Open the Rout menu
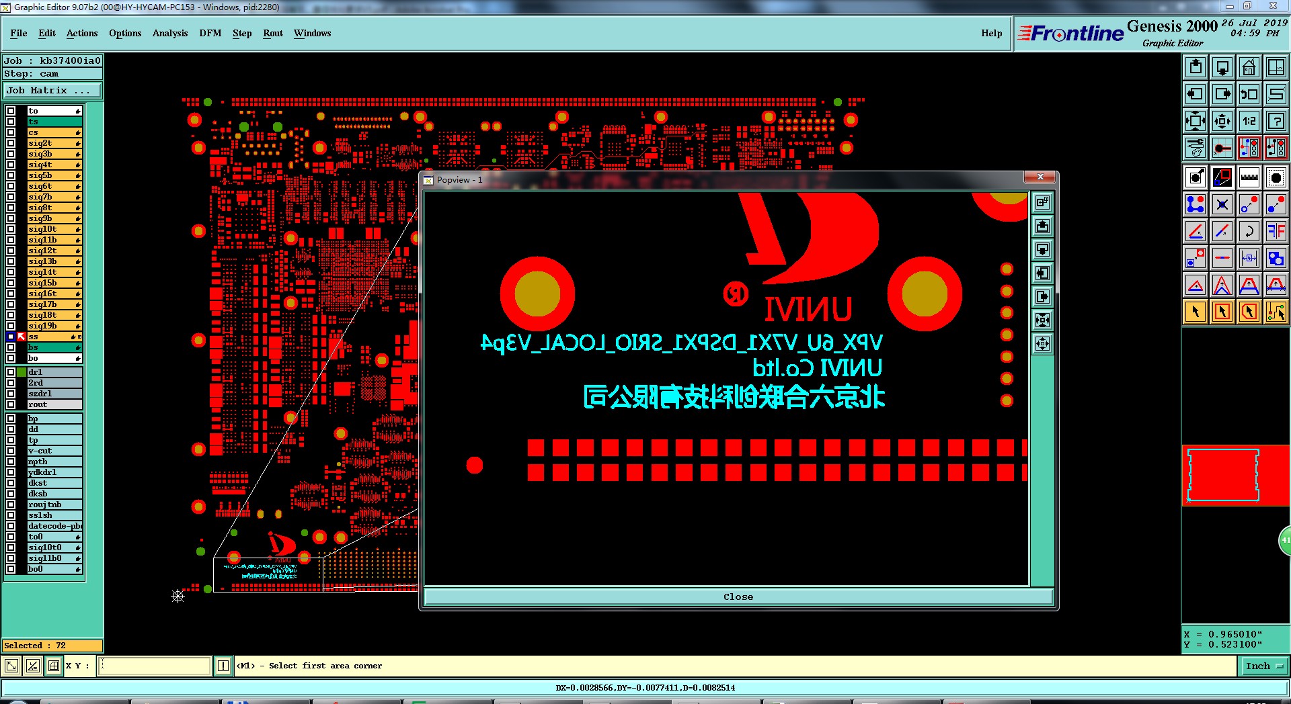Screen dimensions: 1291x704 click(273, 33)
